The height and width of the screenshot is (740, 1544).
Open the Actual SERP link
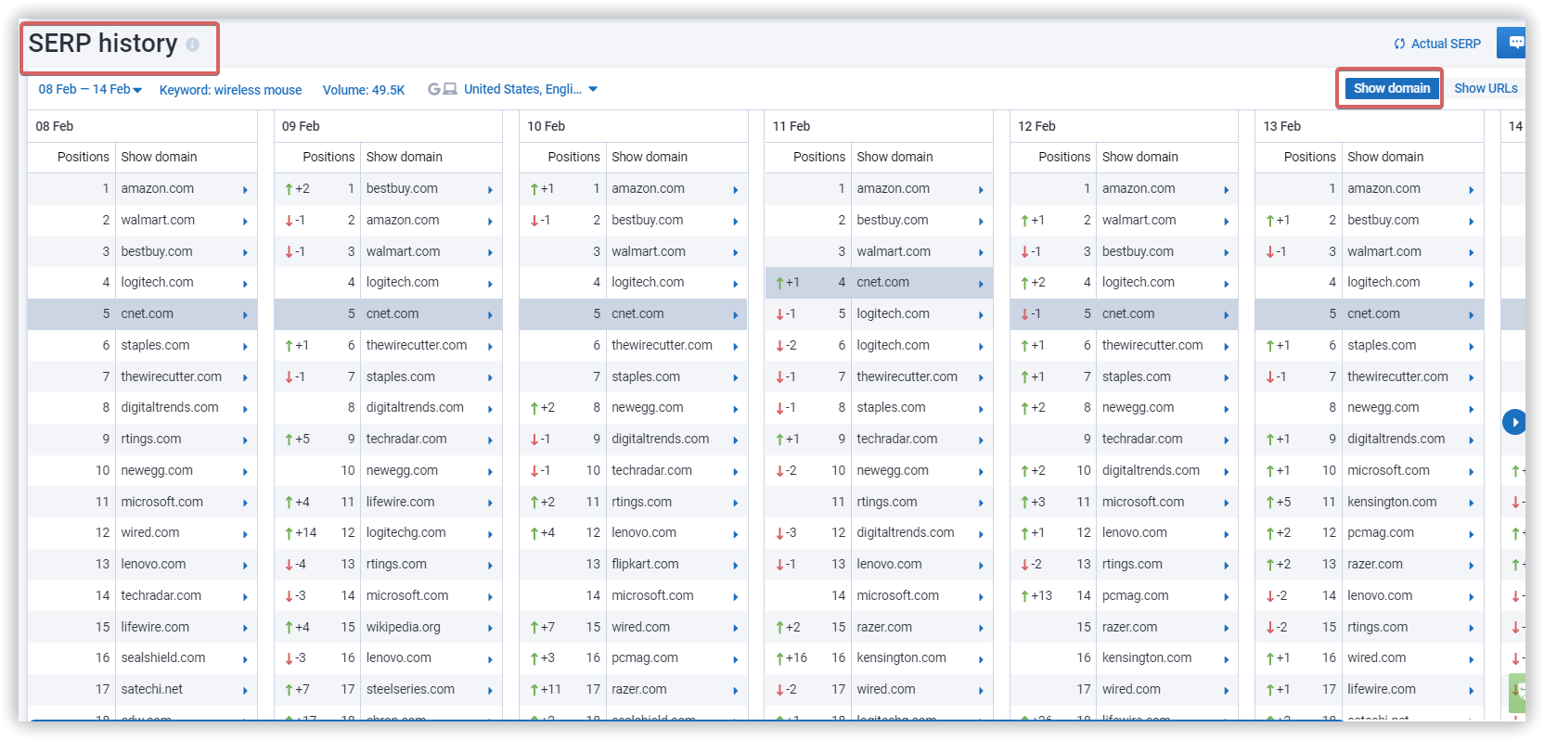[x=1446, y=44]
